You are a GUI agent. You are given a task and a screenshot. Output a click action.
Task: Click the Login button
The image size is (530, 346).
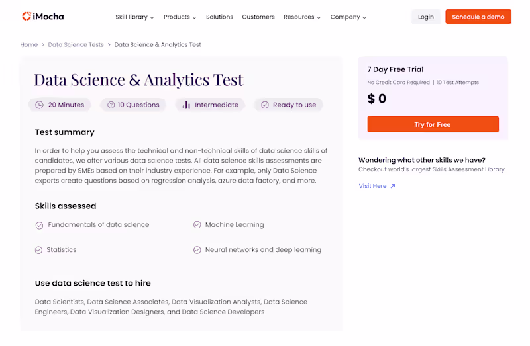tap(425, 17)
